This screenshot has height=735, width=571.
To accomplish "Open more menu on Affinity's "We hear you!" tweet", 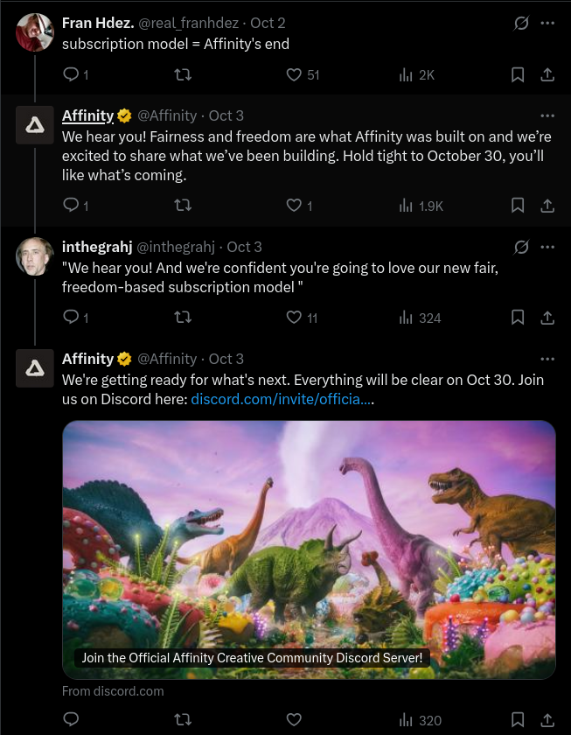I will 547,115.
